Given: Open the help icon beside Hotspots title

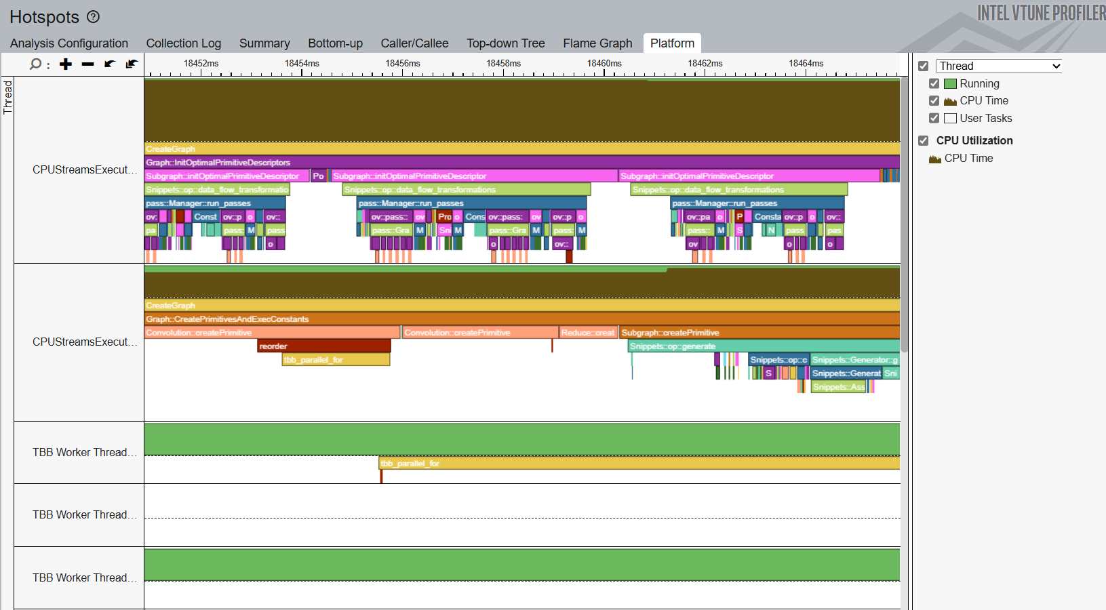Looking at the screenshot, I should click(94, 17).
